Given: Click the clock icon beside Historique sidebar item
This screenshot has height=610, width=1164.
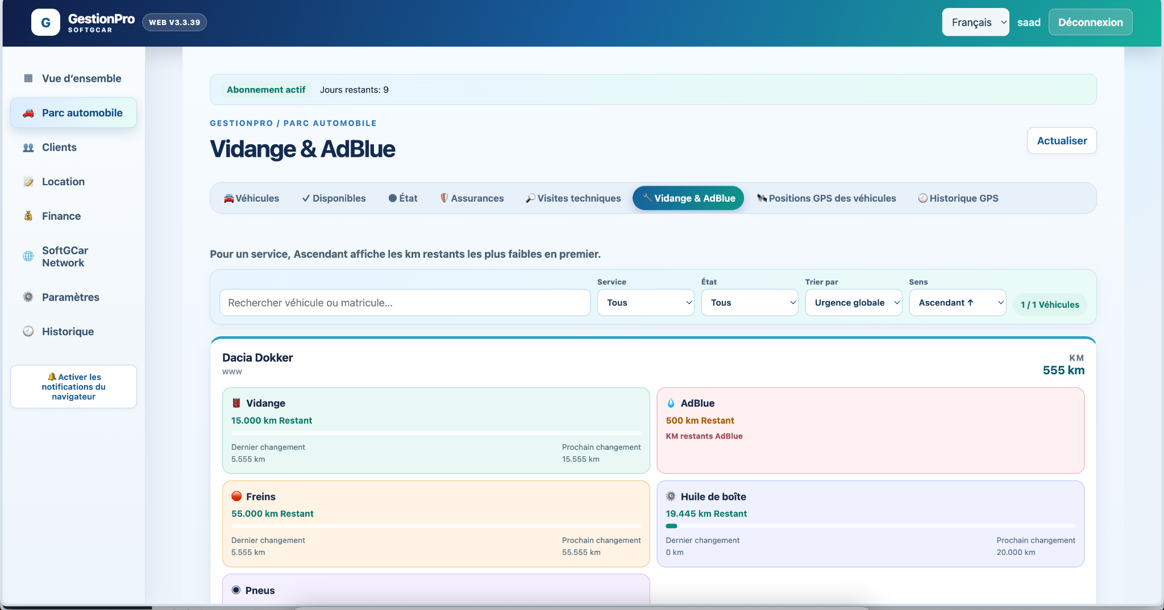Looking at the screenshot, I should click(x=28, y=332).
